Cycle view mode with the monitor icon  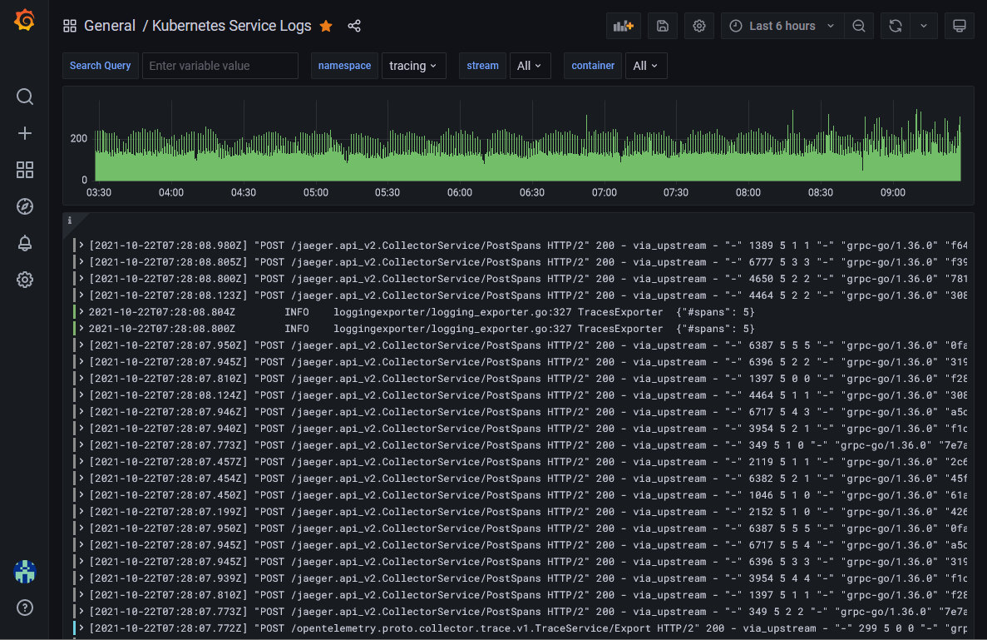pyautogui.click(x=959, y=26)
